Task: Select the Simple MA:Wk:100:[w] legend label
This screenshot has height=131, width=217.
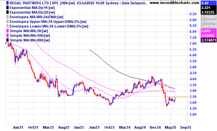Action: click(30, 36)
